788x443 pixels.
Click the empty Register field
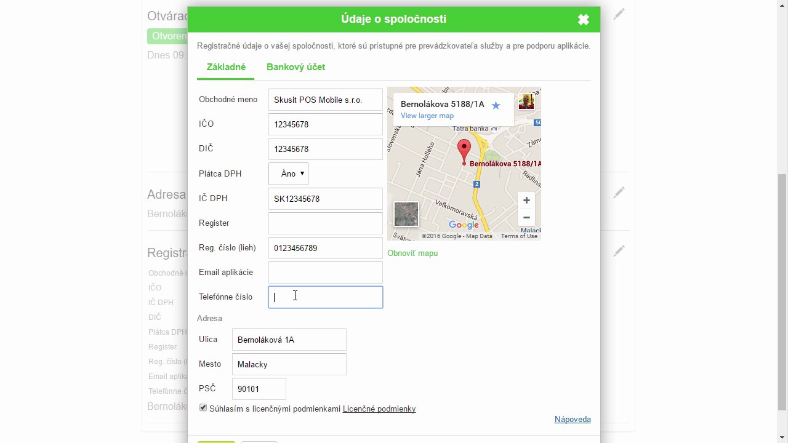pos(325,223)
